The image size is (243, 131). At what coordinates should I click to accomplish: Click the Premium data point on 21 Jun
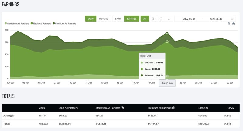coord(167,33)
